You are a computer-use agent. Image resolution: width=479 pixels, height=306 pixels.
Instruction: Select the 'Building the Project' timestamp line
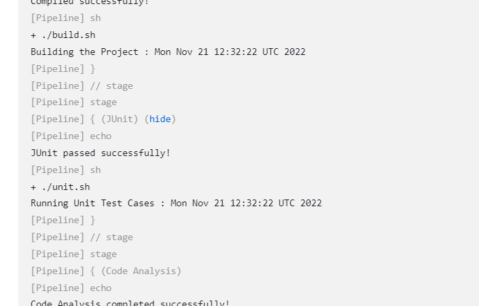(168, 52)
